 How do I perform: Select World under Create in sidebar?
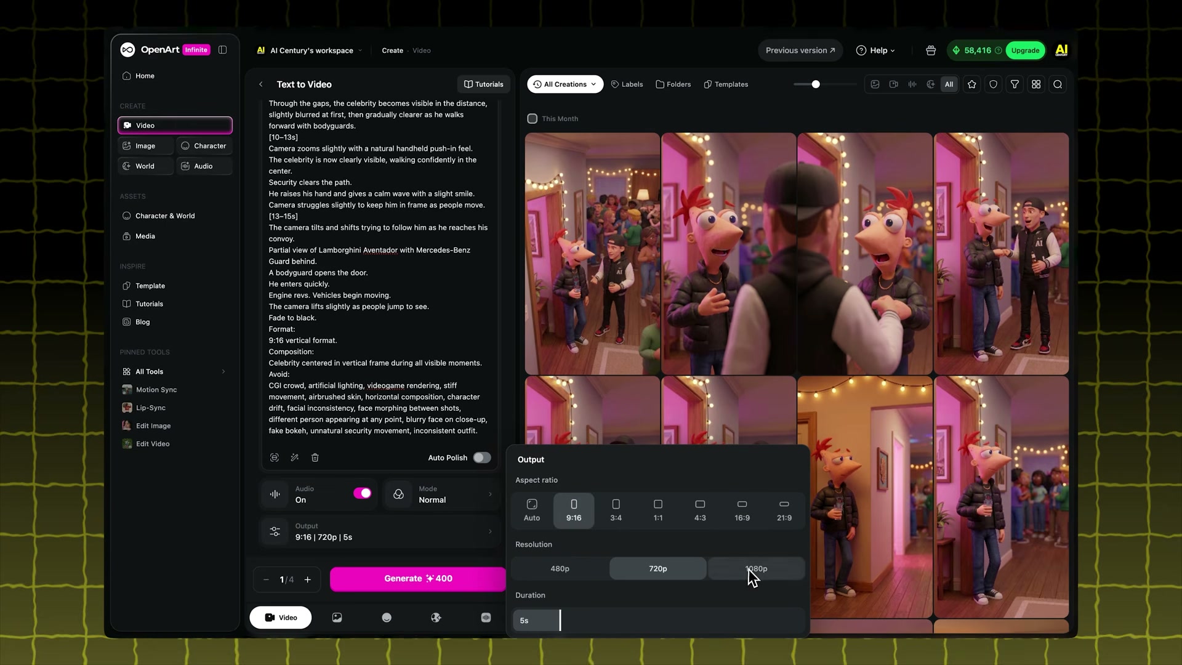pyautogui.click(x=146, y=166)
